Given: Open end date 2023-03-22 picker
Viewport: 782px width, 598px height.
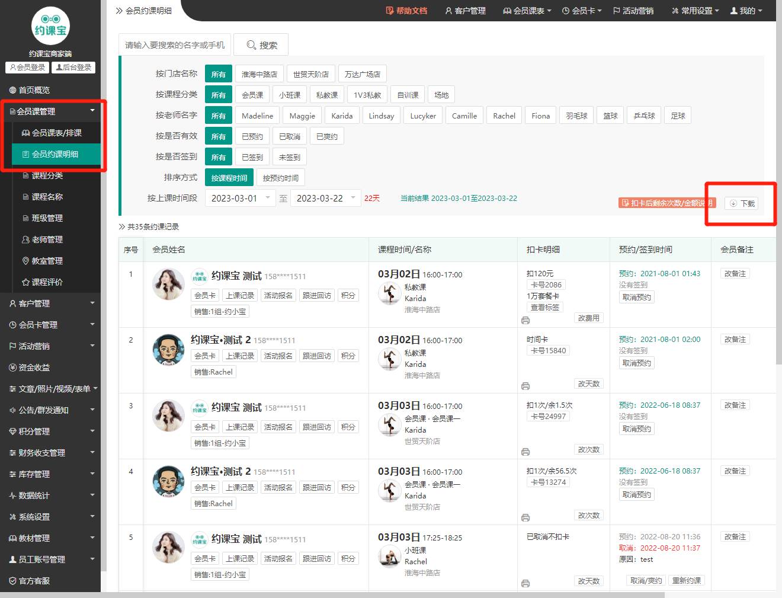Looking at the screenshot, I should [325, 198].
